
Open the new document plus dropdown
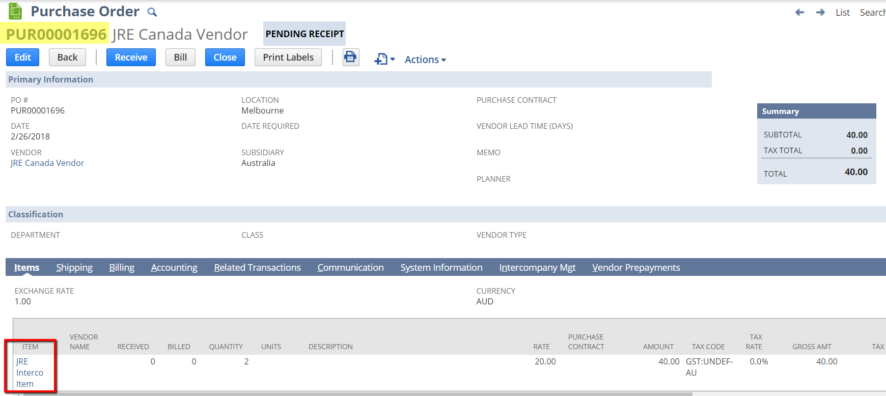tap(384, 59)
